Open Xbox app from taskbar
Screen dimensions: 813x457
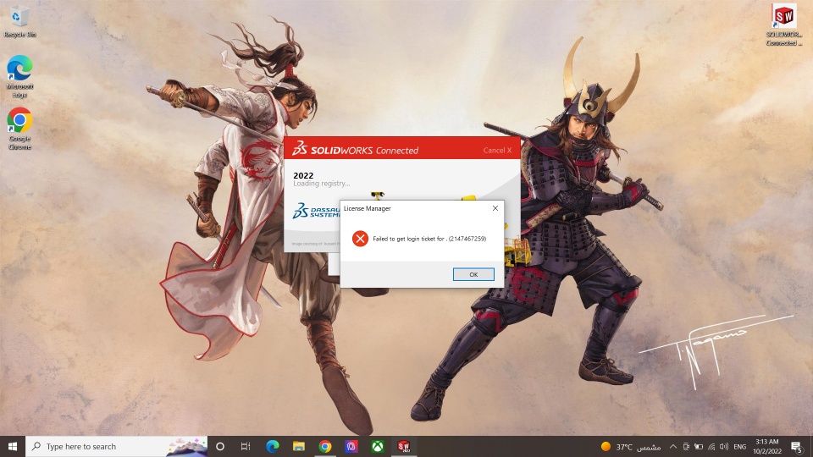378,446
